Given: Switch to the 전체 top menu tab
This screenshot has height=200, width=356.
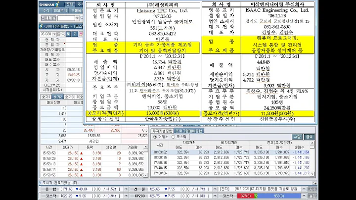Looking at the screenshot, I should click(x=70, y=4).
